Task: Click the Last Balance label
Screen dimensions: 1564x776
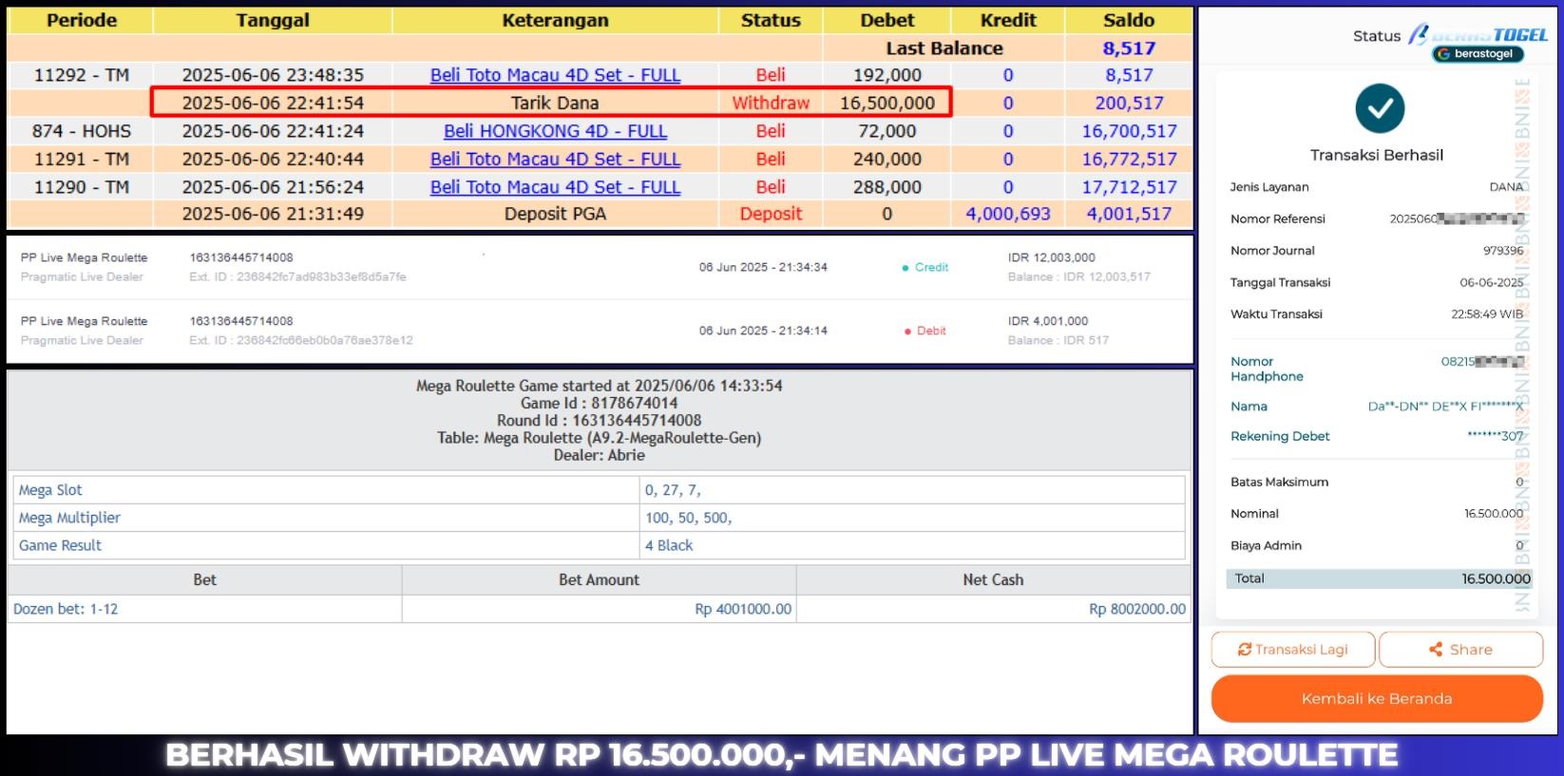Action: [944, 48]
